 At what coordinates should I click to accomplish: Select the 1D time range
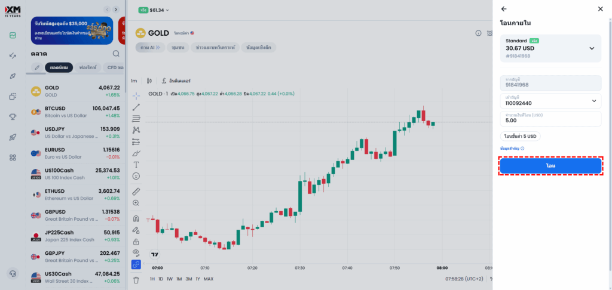pyautogui.click(x=161, y=279)
